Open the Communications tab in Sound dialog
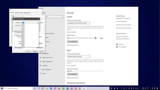The image size is (160, 90). coord(27,13)
